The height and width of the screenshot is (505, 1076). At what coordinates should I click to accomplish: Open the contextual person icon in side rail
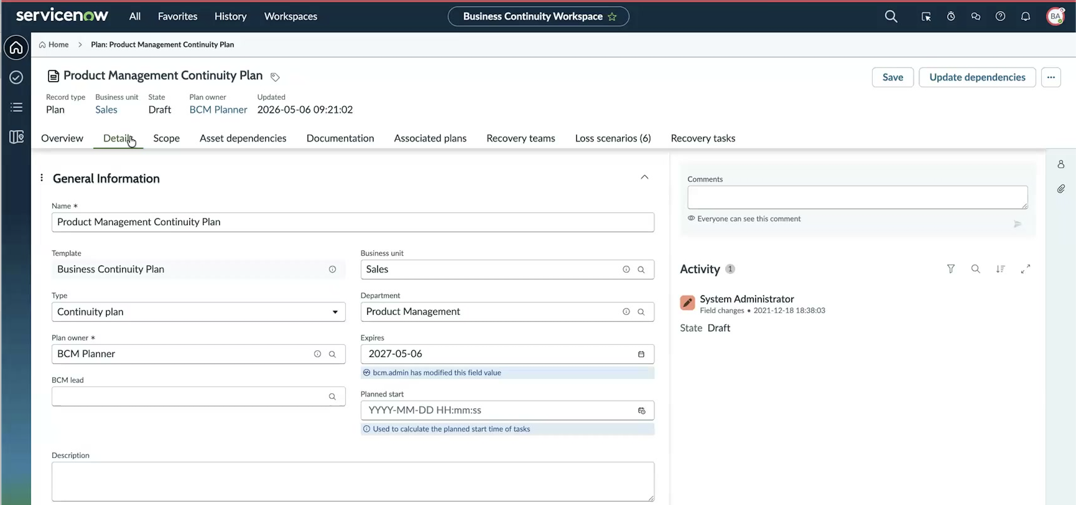point(1060,164)
